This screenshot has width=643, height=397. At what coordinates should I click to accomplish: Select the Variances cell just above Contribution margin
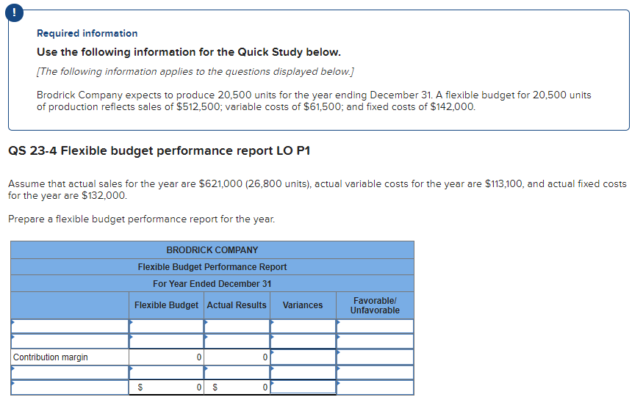303,341
